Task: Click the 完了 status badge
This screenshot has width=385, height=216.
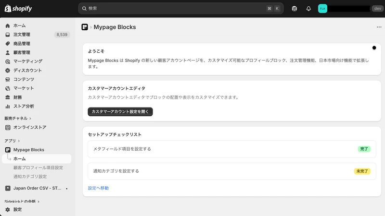Action: (364, 149)
